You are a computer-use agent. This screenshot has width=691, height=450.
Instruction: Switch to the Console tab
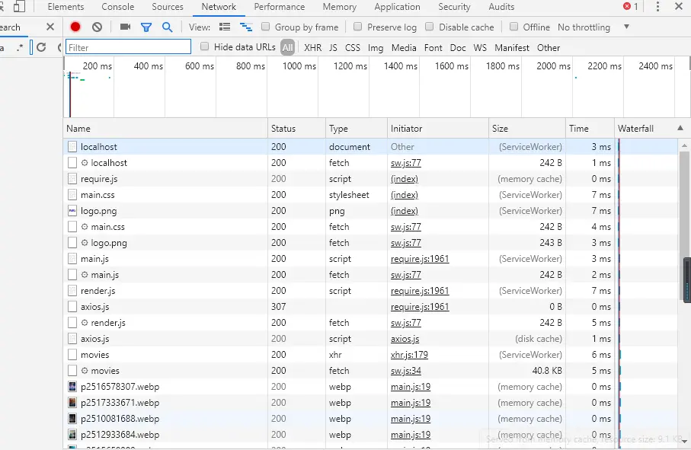pyautogui.click(x=117, y=7)
